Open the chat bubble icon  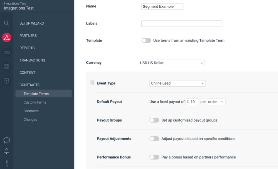(x=6, y=140)
